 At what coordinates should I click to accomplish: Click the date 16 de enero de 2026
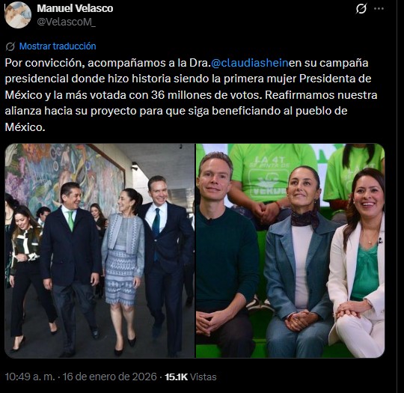pyautogui.click(x=110, y=377)
